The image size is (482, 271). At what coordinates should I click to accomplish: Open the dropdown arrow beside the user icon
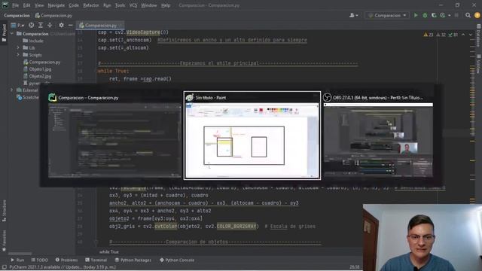pyautogui.click(x=357, y=15)
